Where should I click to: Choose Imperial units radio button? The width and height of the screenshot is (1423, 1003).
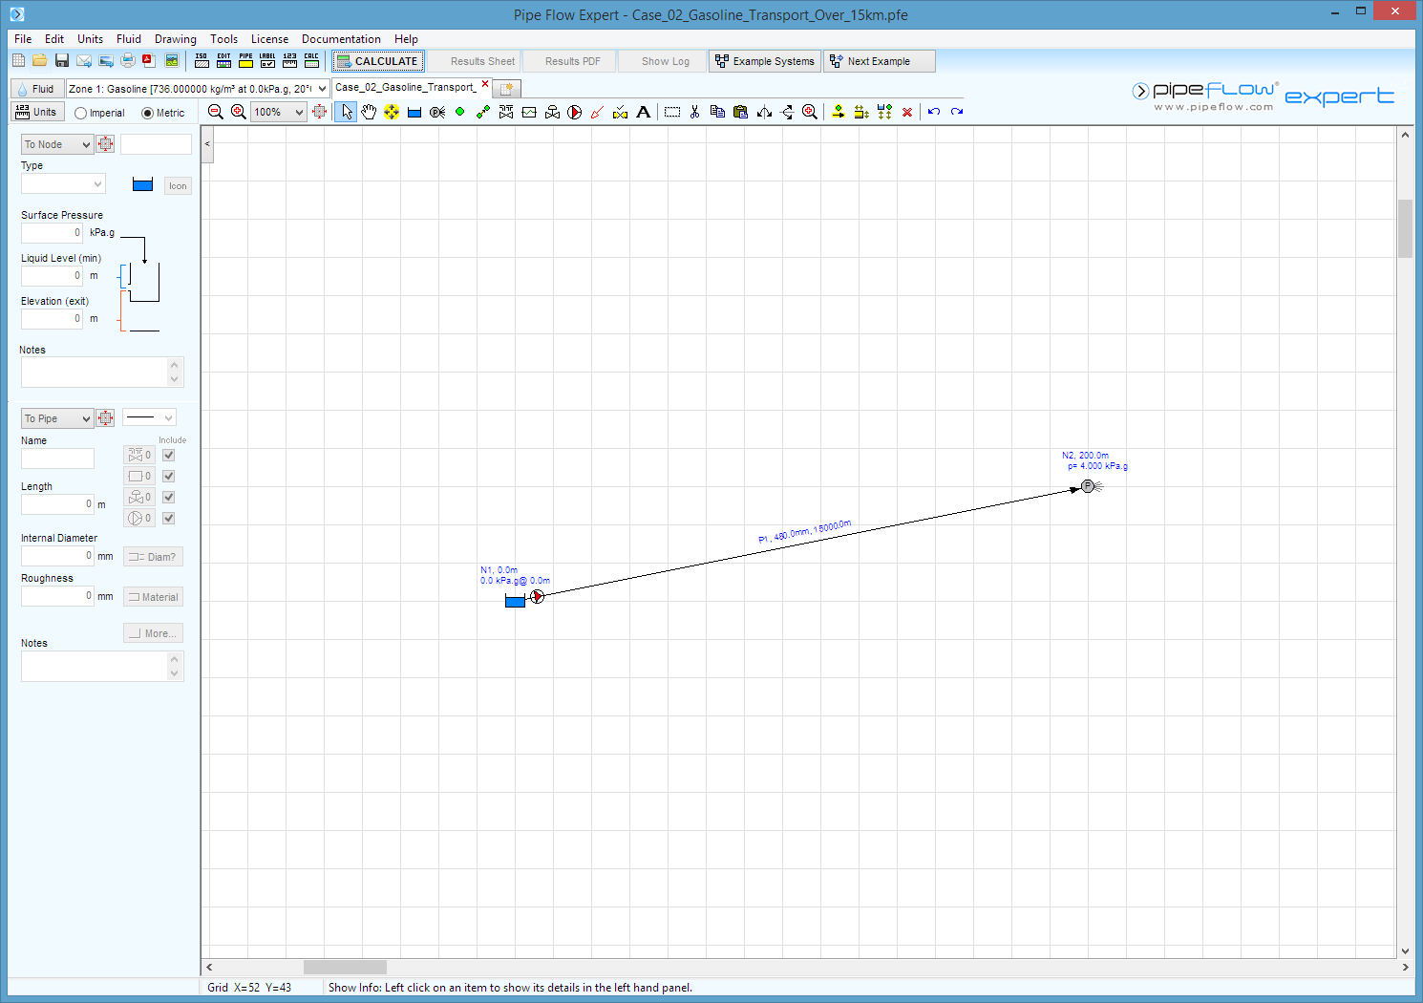click(80, 113)
